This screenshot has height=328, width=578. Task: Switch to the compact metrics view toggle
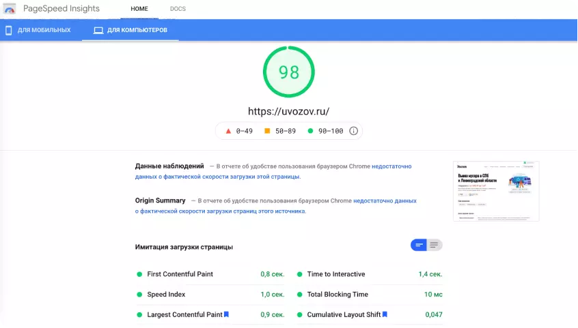coord(419,245)
